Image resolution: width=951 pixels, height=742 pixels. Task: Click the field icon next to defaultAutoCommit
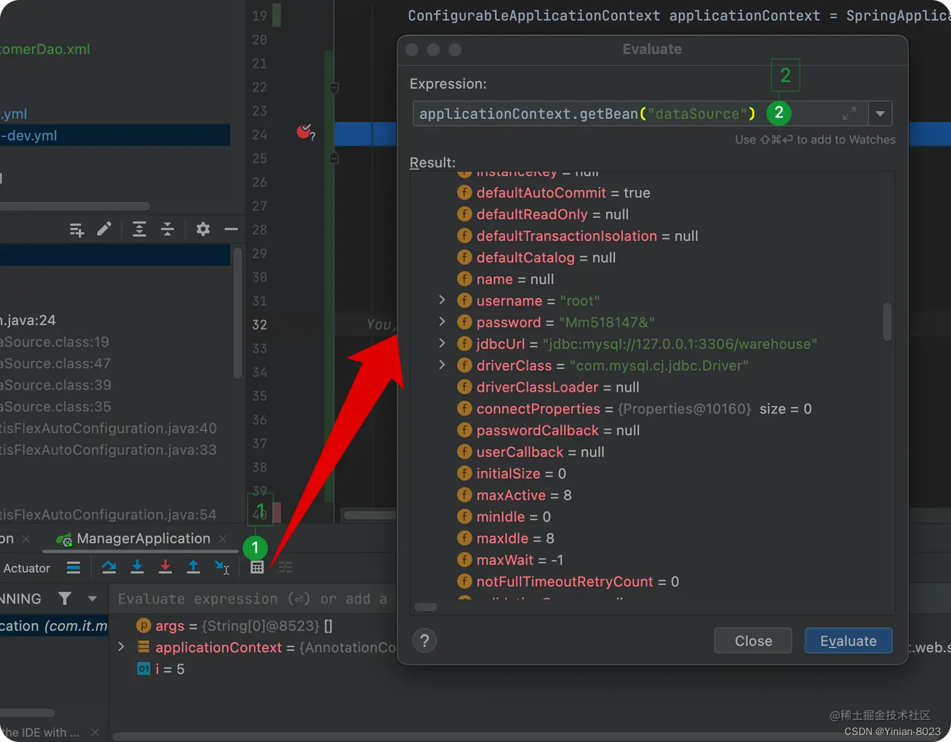[464, 192]
